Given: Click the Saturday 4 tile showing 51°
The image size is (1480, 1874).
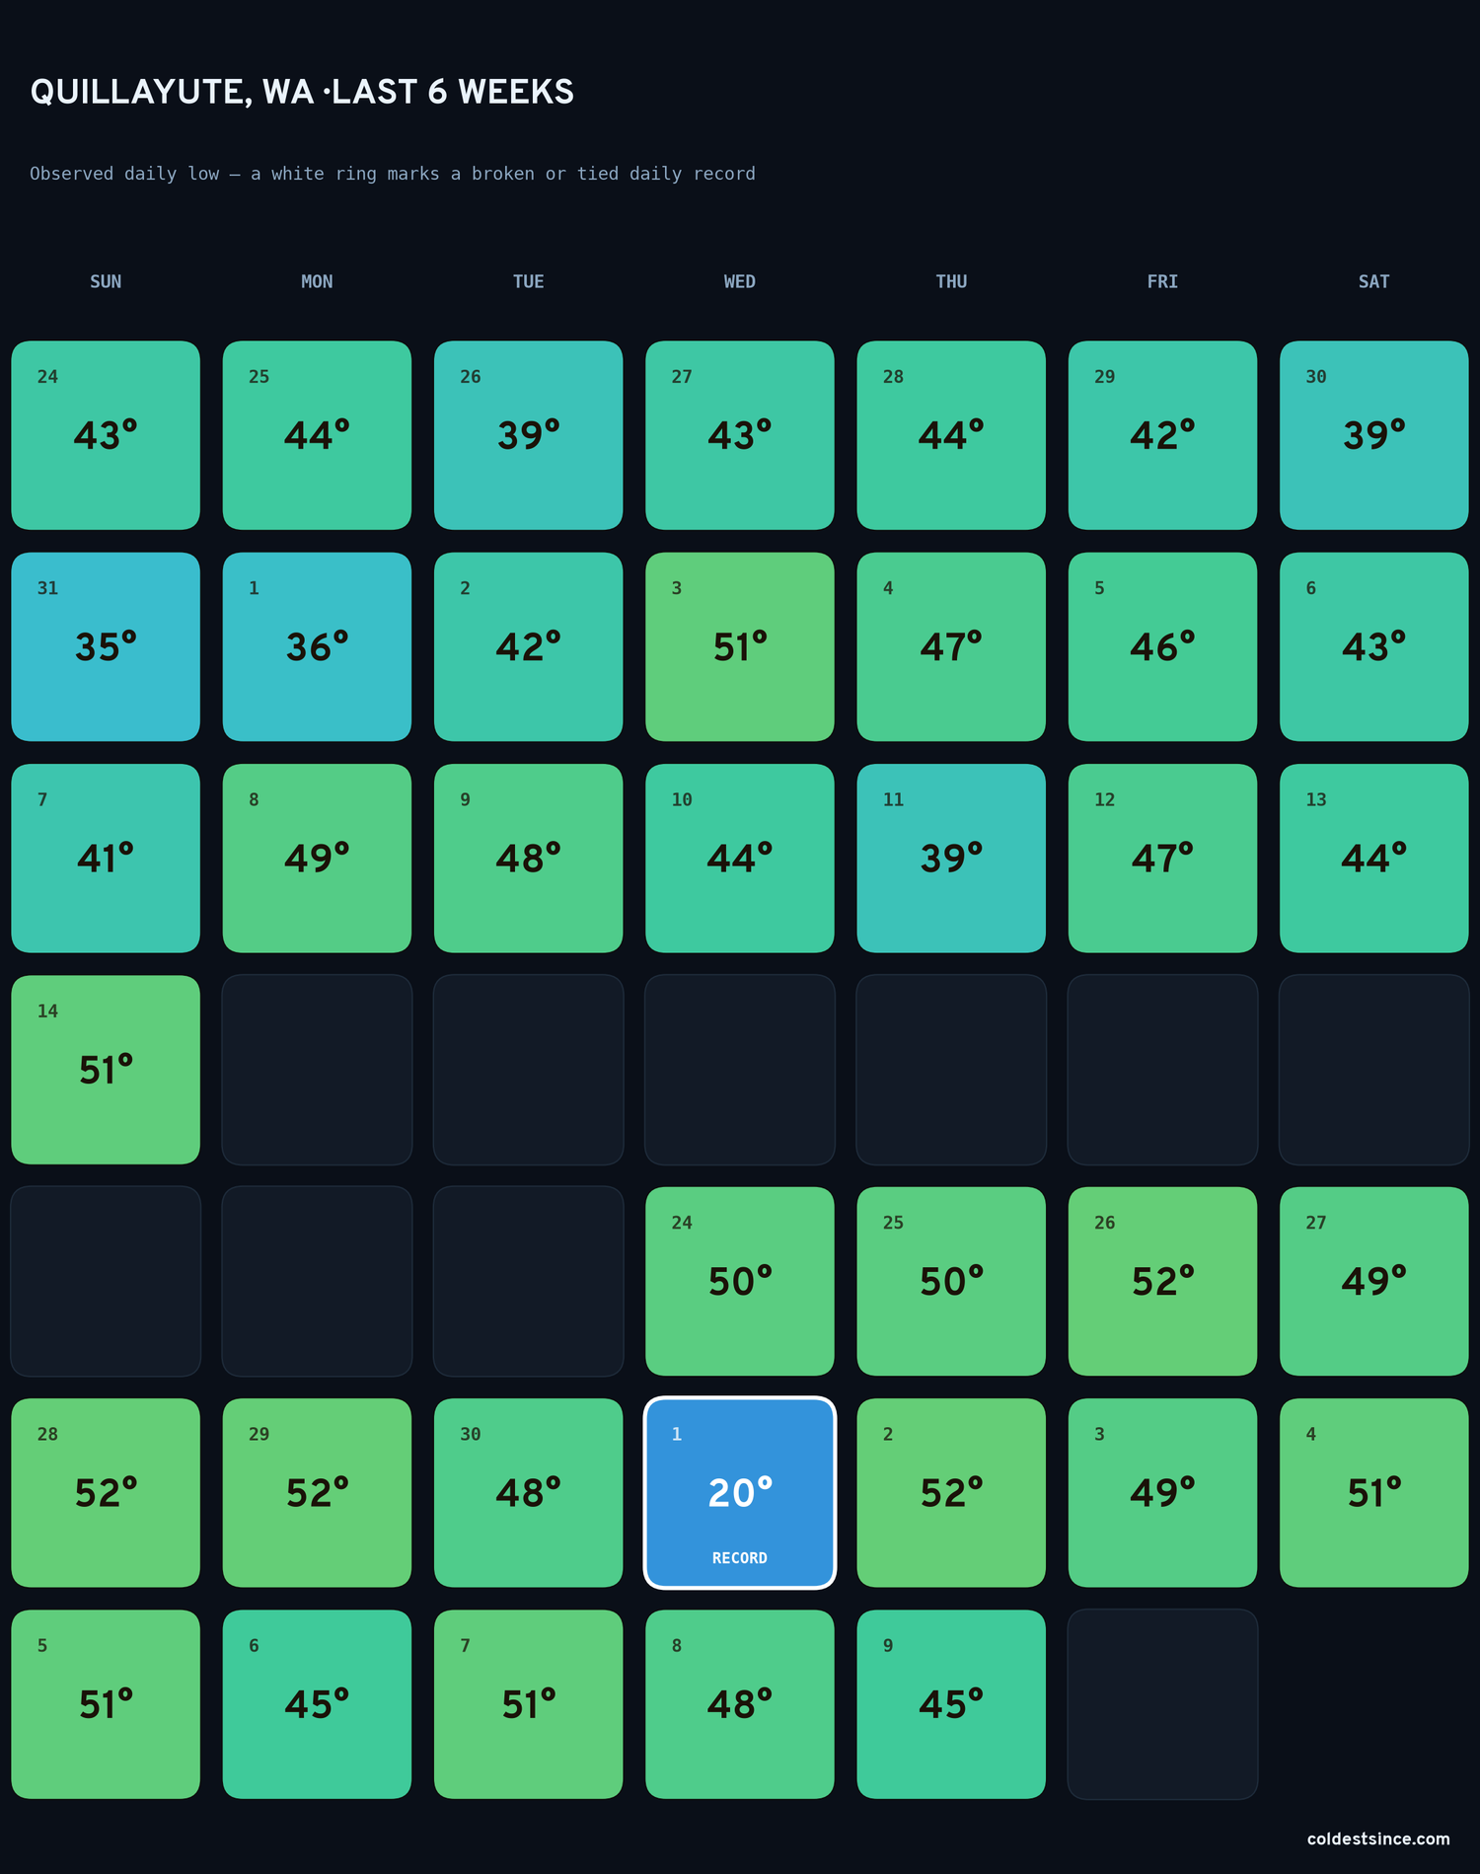Looking at the screenshot, I should coord(1373,1492).
